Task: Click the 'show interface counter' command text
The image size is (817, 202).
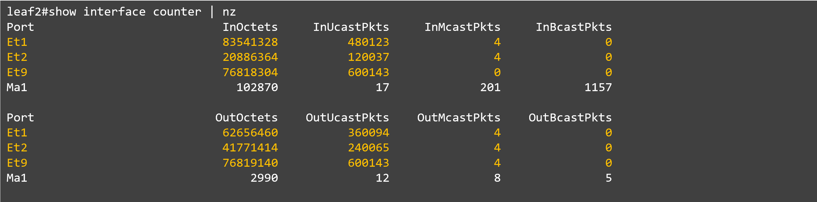Action: pyautogui.click(x=125, y=12)
